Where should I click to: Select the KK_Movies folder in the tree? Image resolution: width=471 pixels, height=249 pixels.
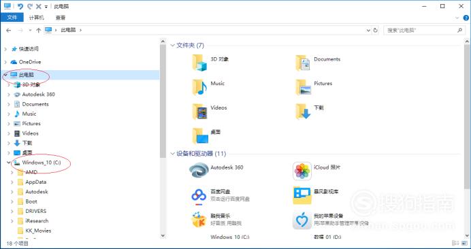(x=38, y=231)
